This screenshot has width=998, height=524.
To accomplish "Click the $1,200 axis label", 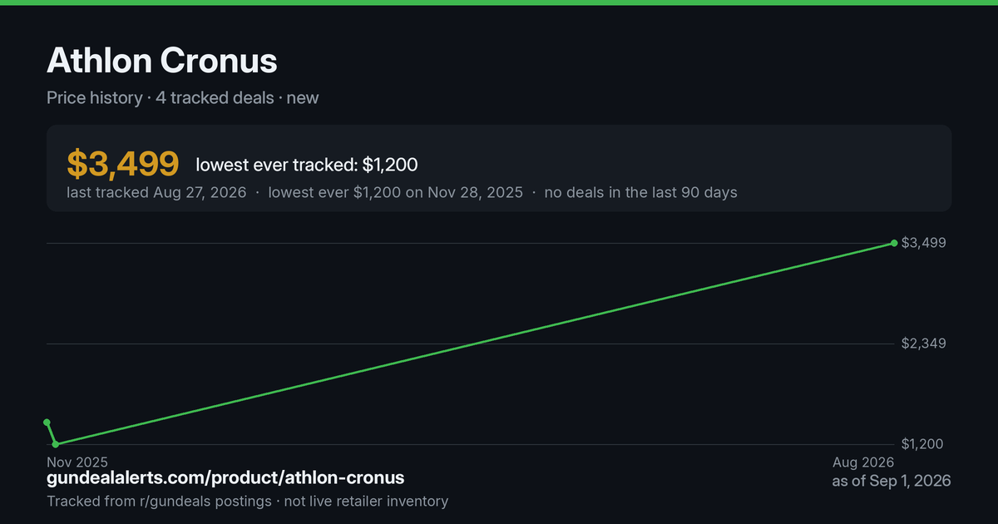I will [x=922, y=444].
